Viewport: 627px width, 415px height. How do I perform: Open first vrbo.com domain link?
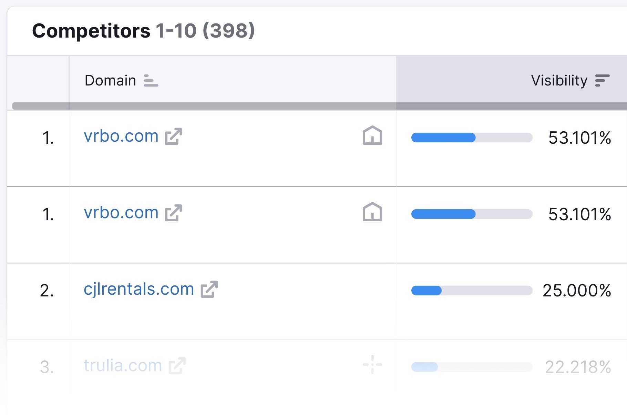pos(121,136)
